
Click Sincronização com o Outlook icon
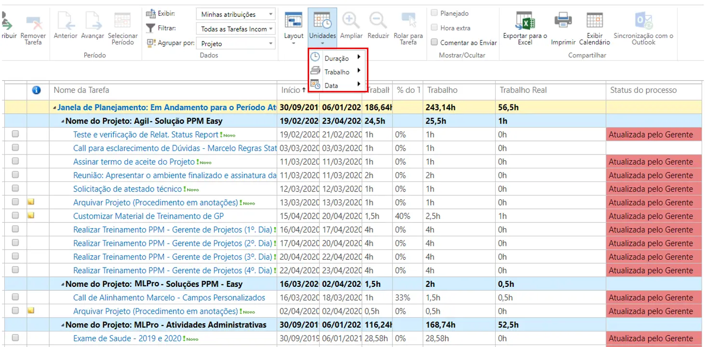643,21
